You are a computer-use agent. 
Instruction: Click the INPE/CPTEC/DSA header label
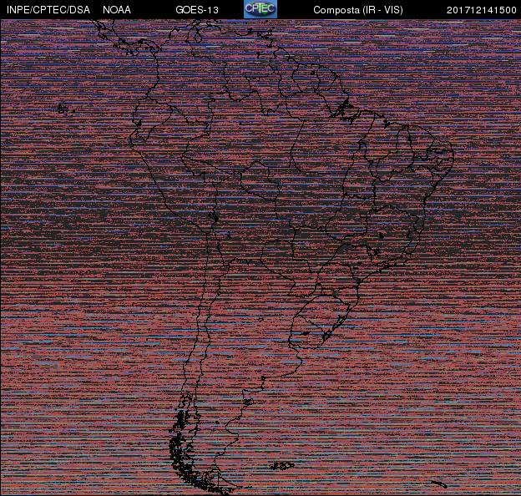tap(48, 10)
